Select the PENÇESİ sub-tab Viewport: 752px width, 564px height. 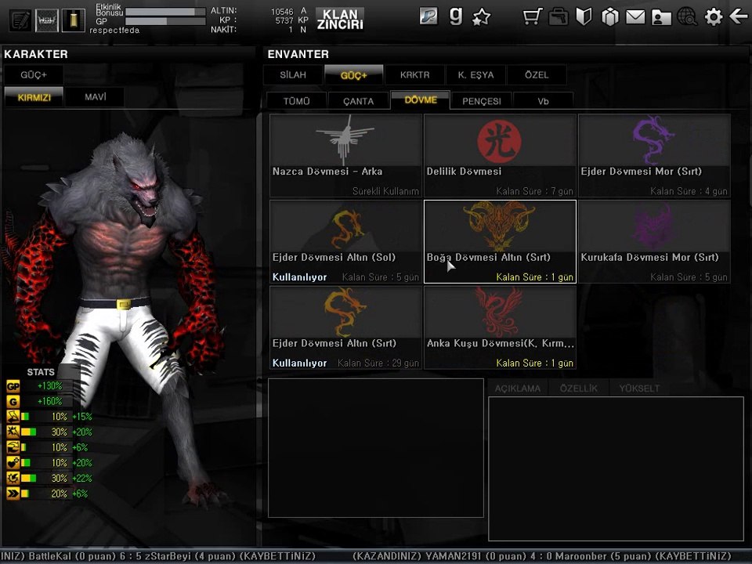pos(482,101)
